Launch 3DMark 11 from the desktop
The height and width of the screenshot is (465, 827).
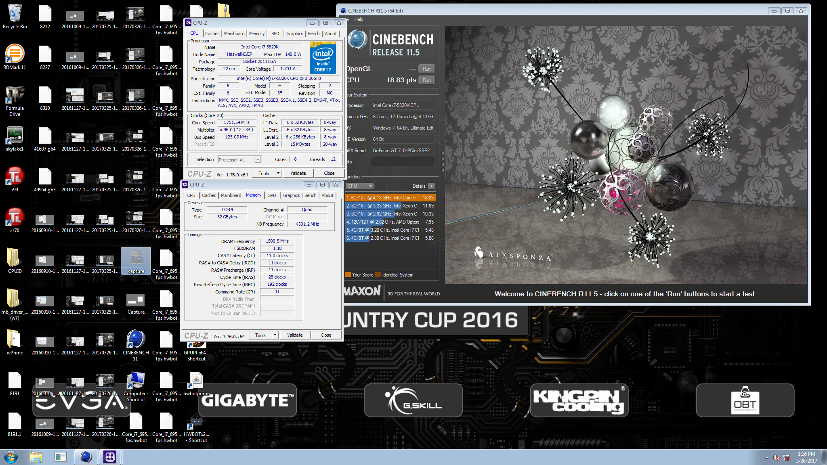[x=15, y=57]
